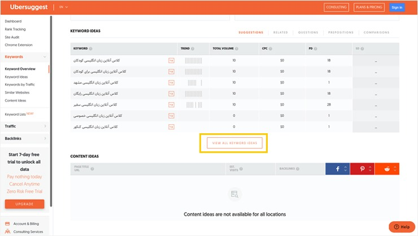Viewport: 418px width, 236px height.
Task: Click the Facebook shares column icon
Action: click(x=337, y=169)
